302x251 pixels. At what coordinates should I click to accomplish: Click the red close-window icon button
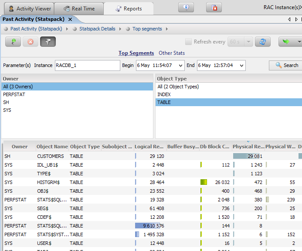tap(214, 7)
